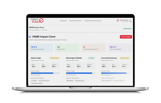Screen dimensions: 161x103
Task: Click Lincoln Elementary Needs Support badge
Action: tap(125, 58)
